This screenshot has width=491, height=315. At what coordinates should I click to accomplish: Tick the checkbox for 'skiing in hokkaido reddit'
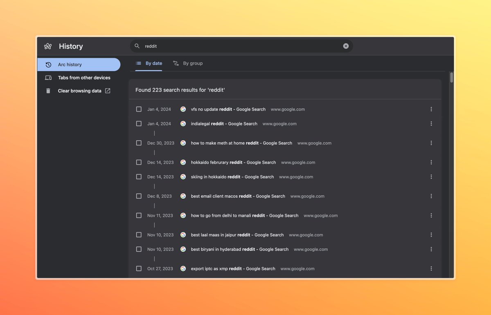[x=139, y=176]
